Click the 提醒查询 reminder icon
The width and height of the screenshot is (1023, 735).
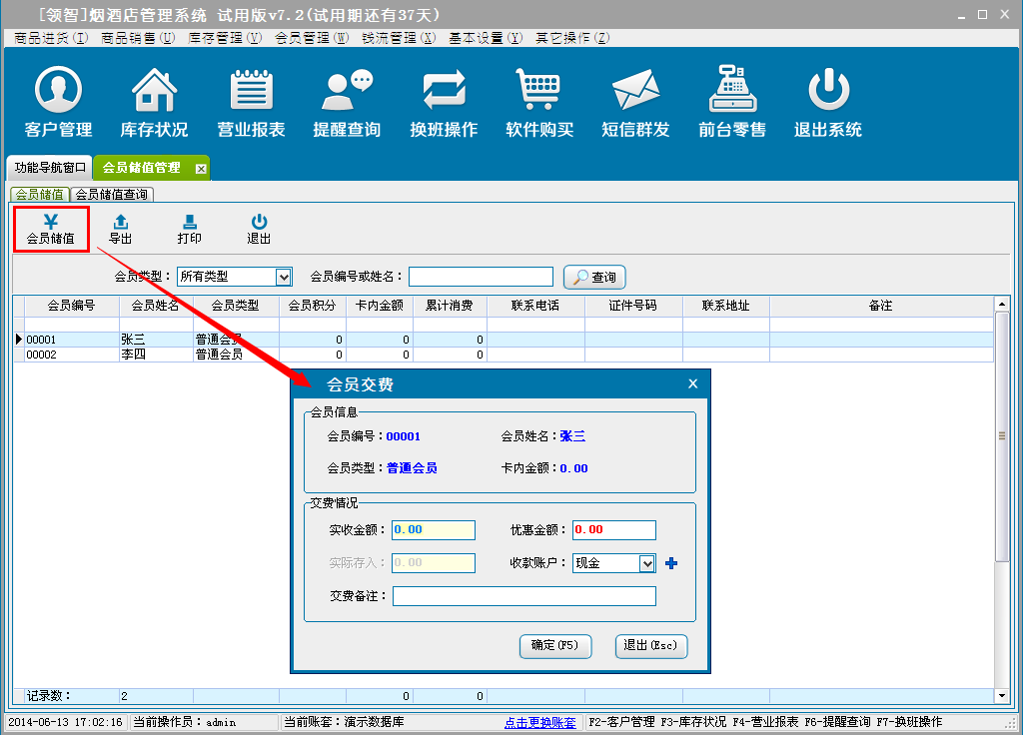coord(347,102)
